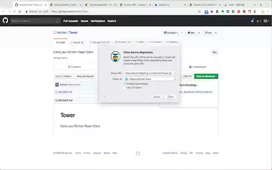The image size is (272, 170).
Task: Open Issues in GitHub header nav
Action: pyautogui.click(x=85, y=21)
